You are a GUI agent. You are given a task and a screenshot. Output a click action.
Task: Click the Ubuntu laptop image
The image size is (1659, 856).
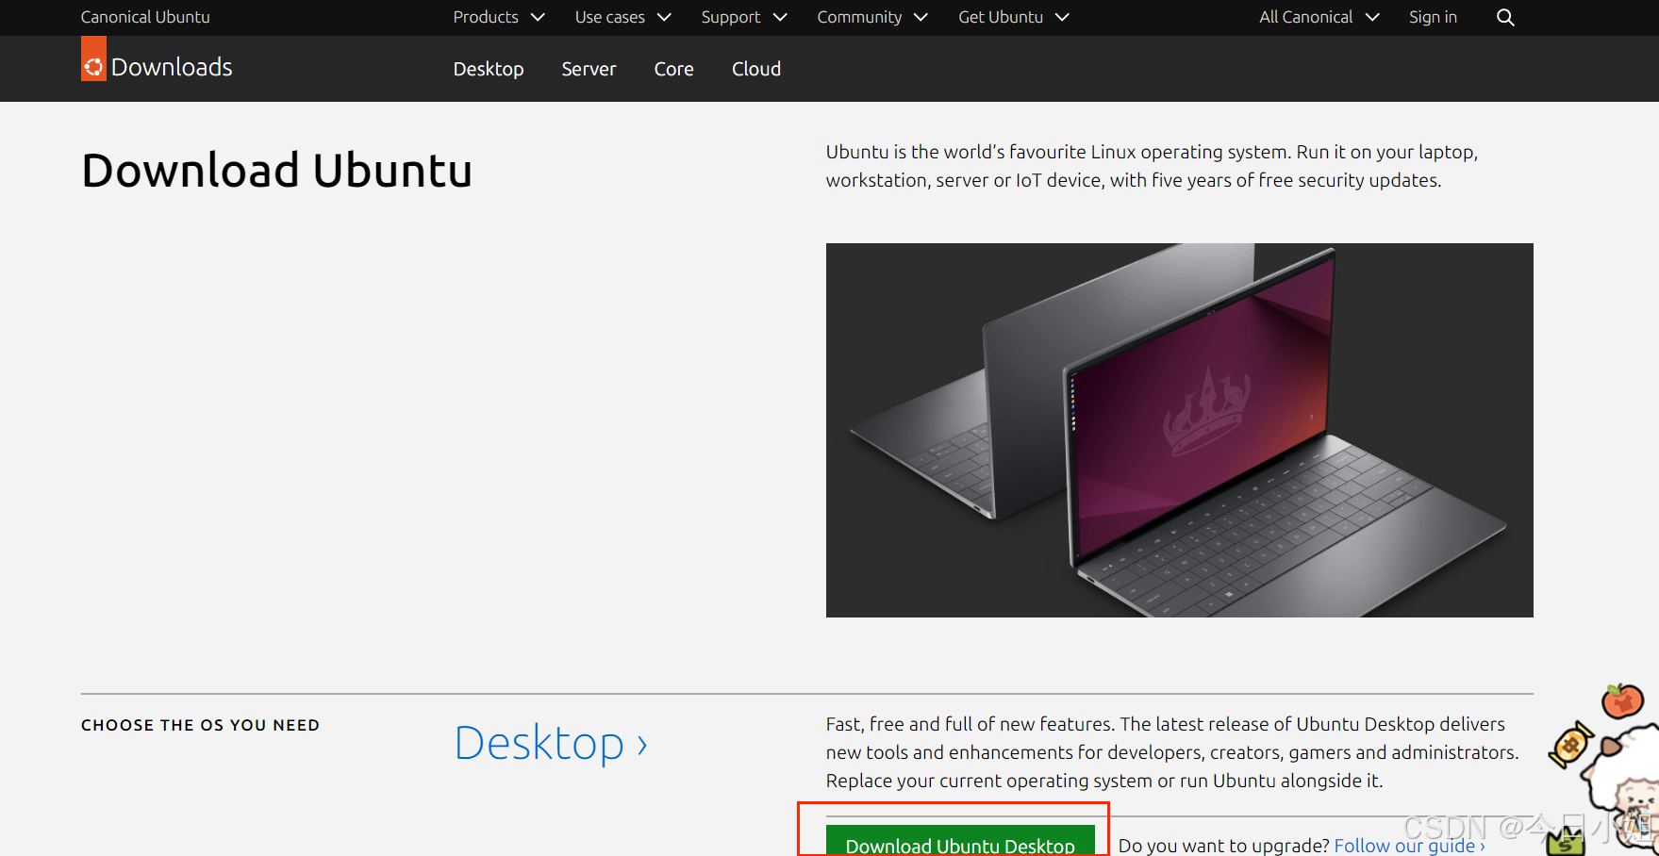click(x=1179, y=430)
